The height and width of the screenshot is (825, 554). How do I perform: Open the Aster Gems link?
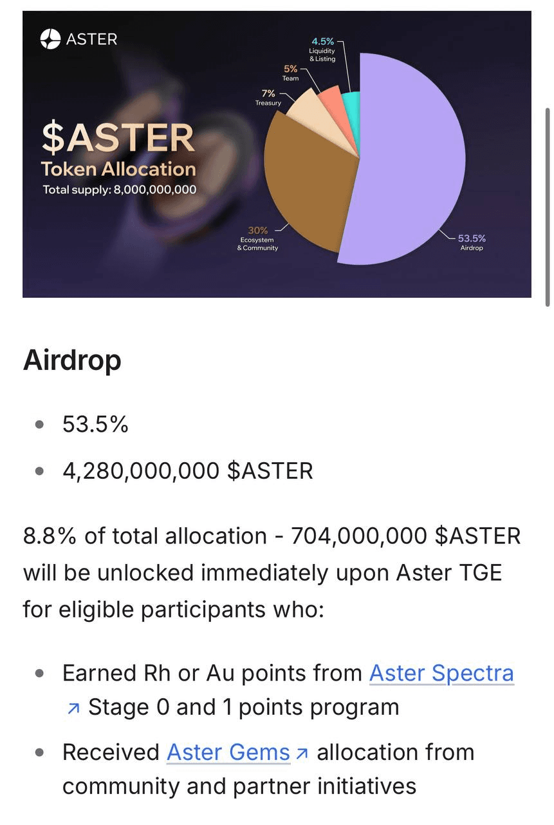[228, 752]
